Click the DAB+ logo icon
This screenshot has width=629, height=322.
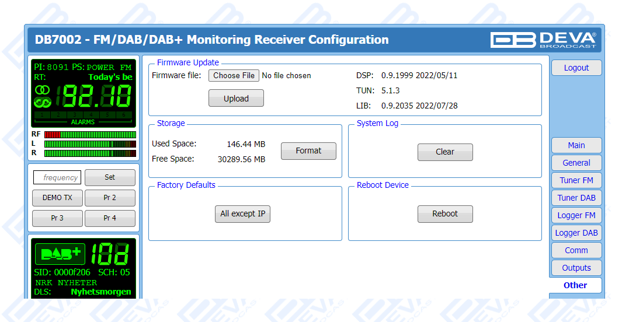coord(60,254)
